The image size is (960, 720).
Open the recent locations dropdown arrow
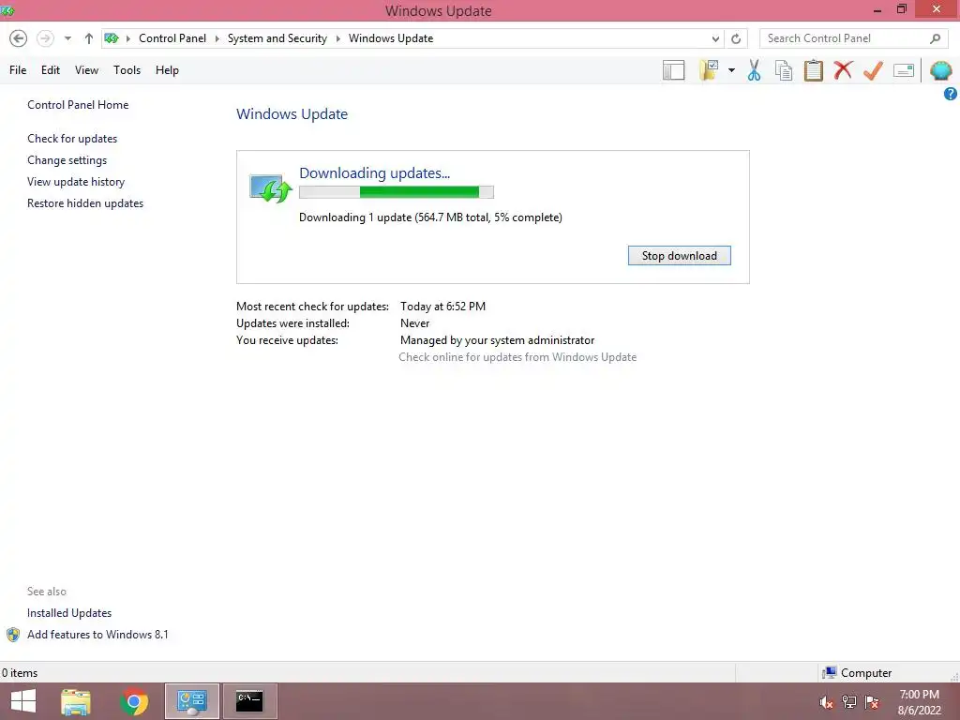pos(67,38)
